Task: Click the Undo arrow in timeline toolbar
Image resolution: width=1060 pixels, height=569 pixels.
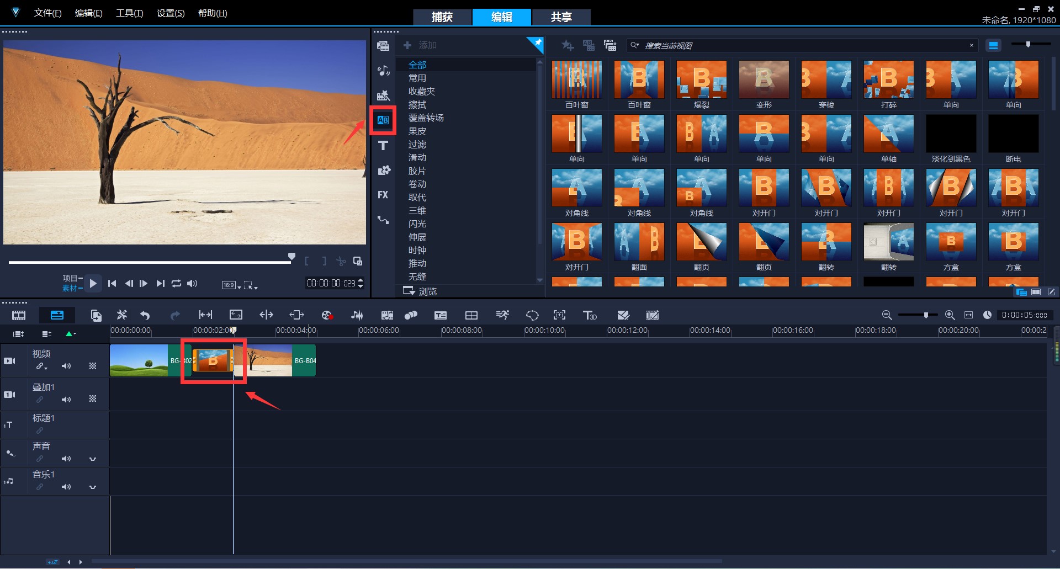Action: (145, 315)
